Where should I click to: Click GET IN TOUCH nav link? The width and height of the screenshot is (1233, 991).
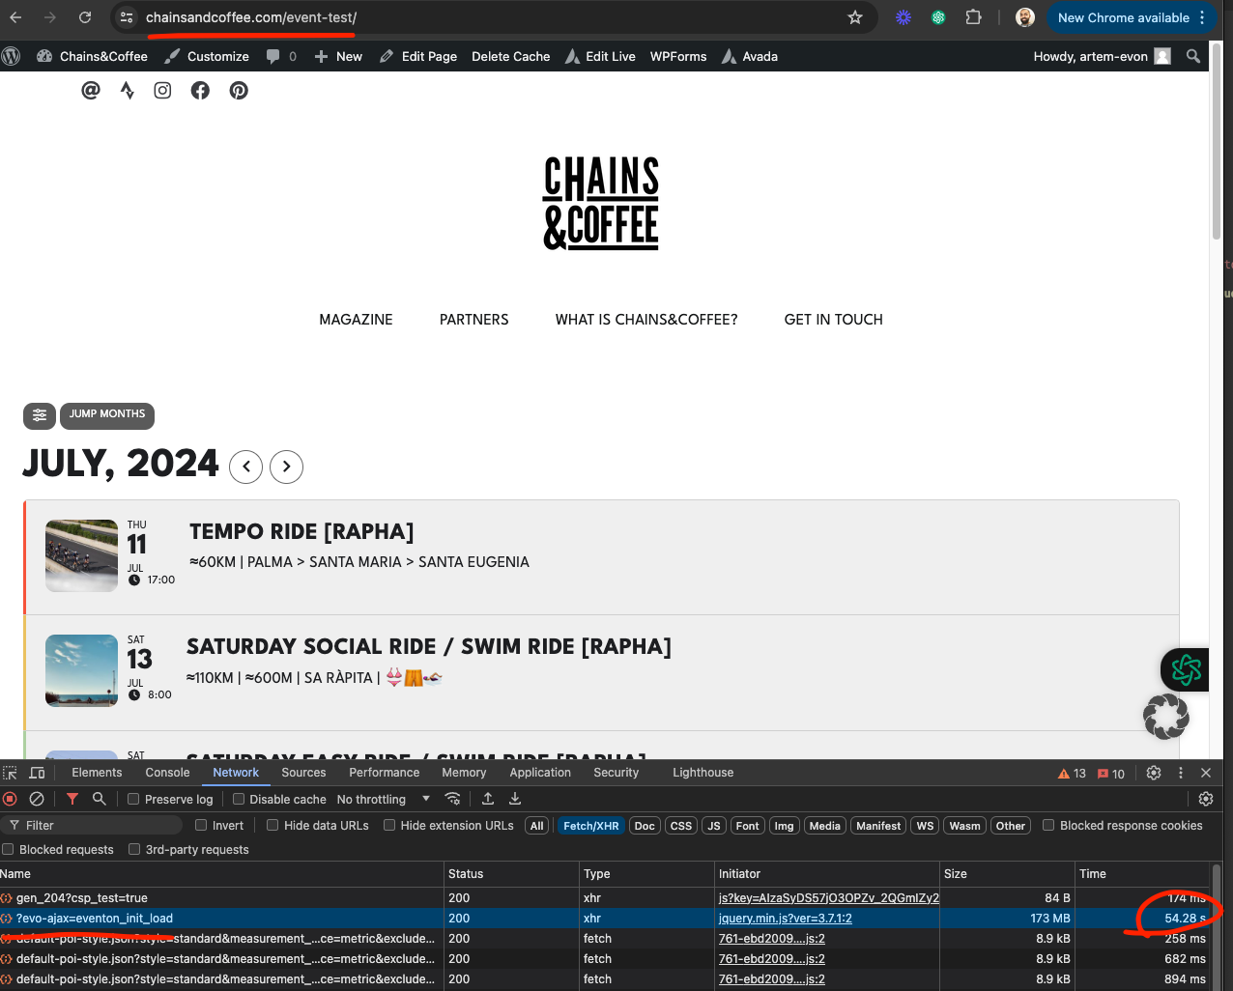(833, 320)
